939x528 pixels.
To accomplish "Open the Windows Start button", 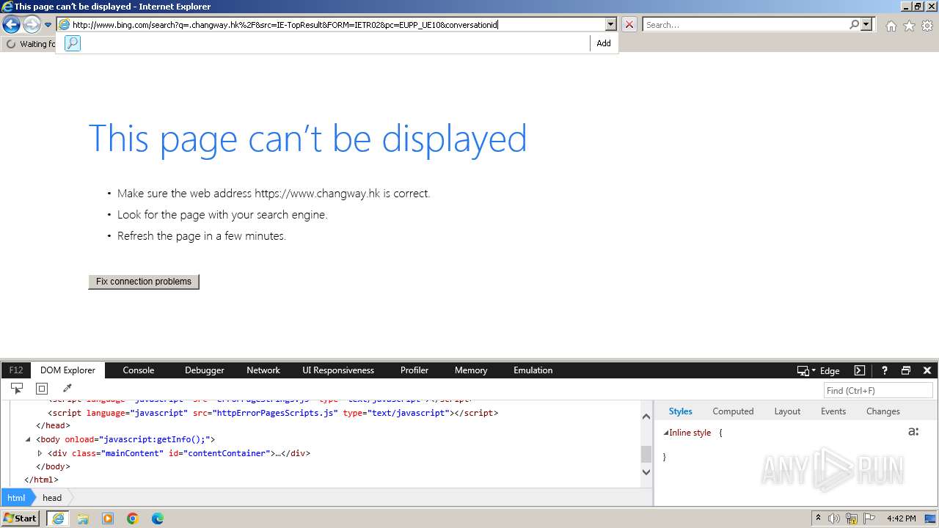I will pyautogui.click(x=21, y=518).
